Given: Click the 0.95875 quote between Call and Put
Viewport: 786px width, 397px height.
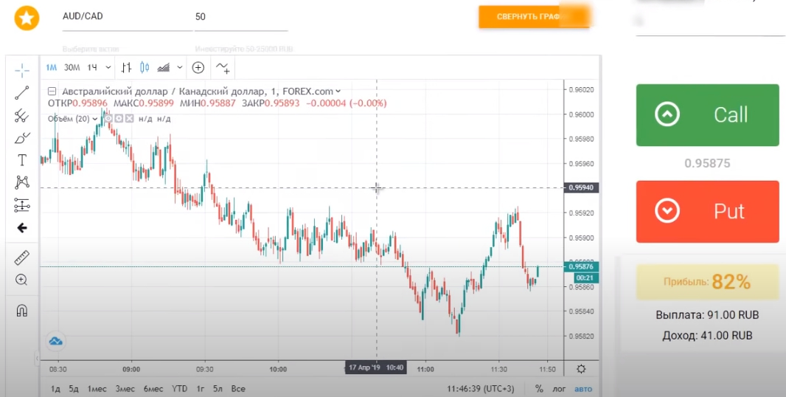Looking at the screenshot, I should [x=707, y=164].
